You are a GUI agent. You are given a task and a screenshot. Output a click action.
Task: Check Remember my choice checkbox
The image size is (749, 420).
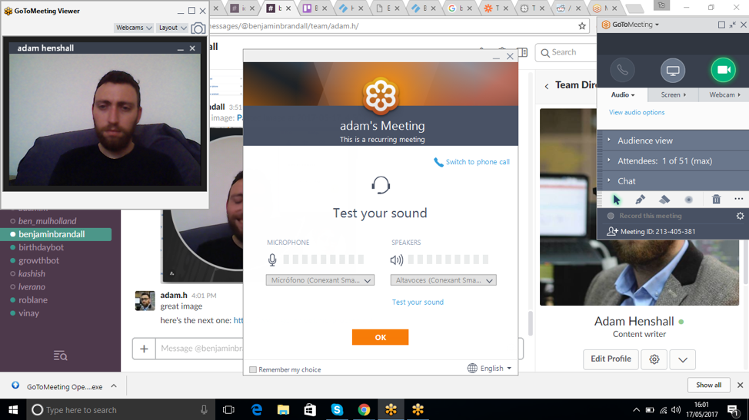tap(253, 369)
